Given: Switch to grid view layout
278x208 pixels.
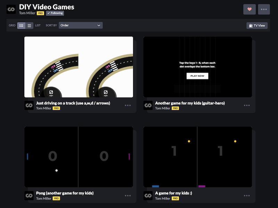Looking at the screenshot, I should pyautogui.click(x=21, y=26).
